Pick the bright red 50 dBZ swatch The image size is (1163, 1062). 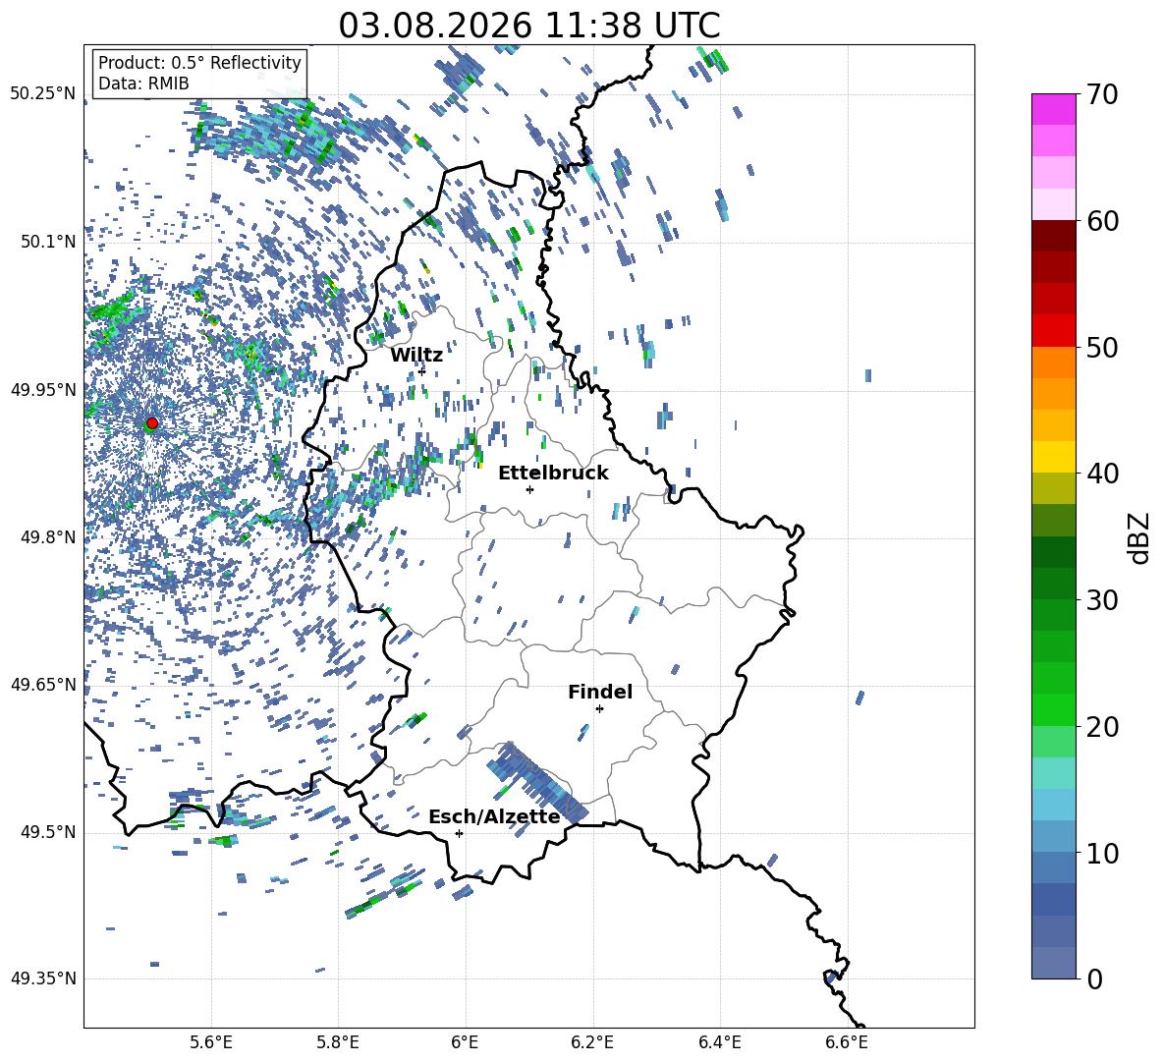pyautogui.click(x=1053, y=331)
